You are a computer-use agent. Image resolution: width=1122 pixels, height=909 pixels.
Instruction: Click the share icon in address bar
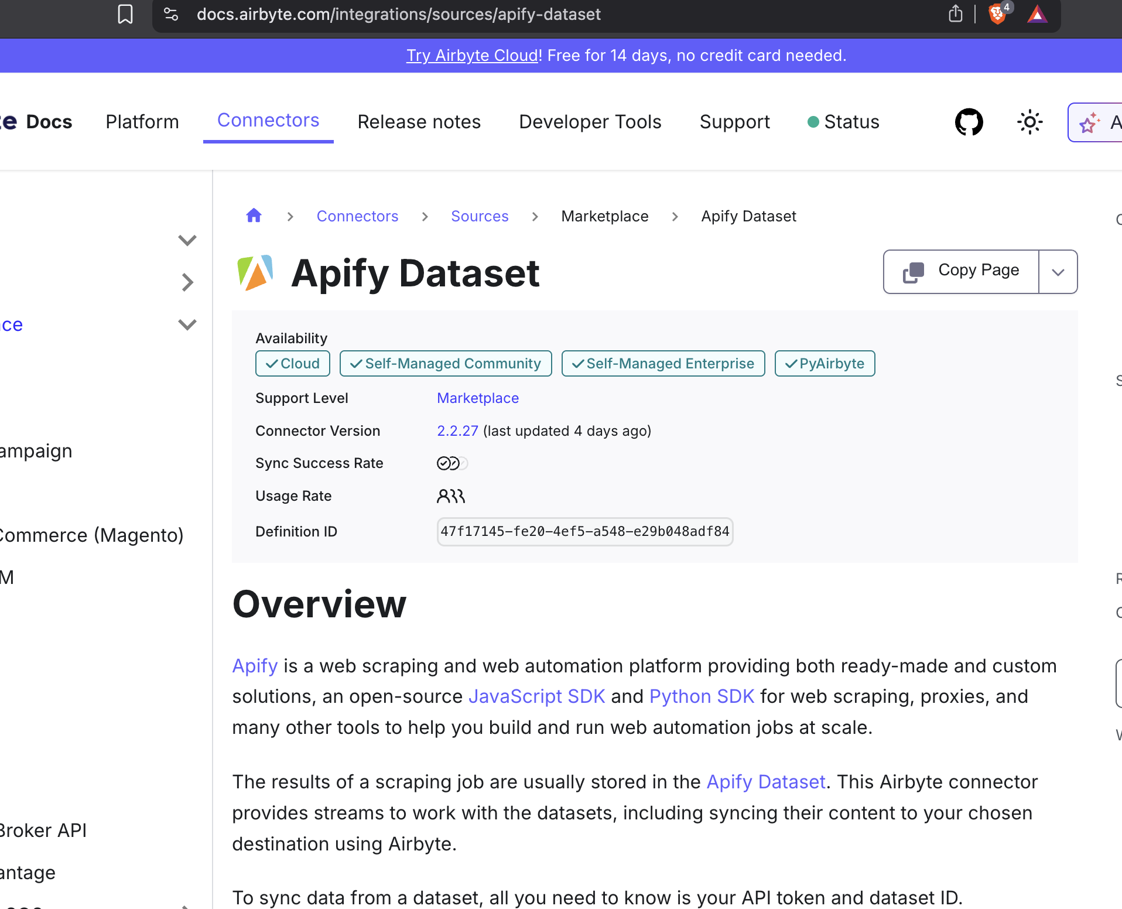[x=955, y=13]
